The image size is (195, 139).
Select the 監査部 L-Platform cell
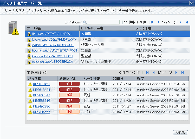(x=107, y=56)
